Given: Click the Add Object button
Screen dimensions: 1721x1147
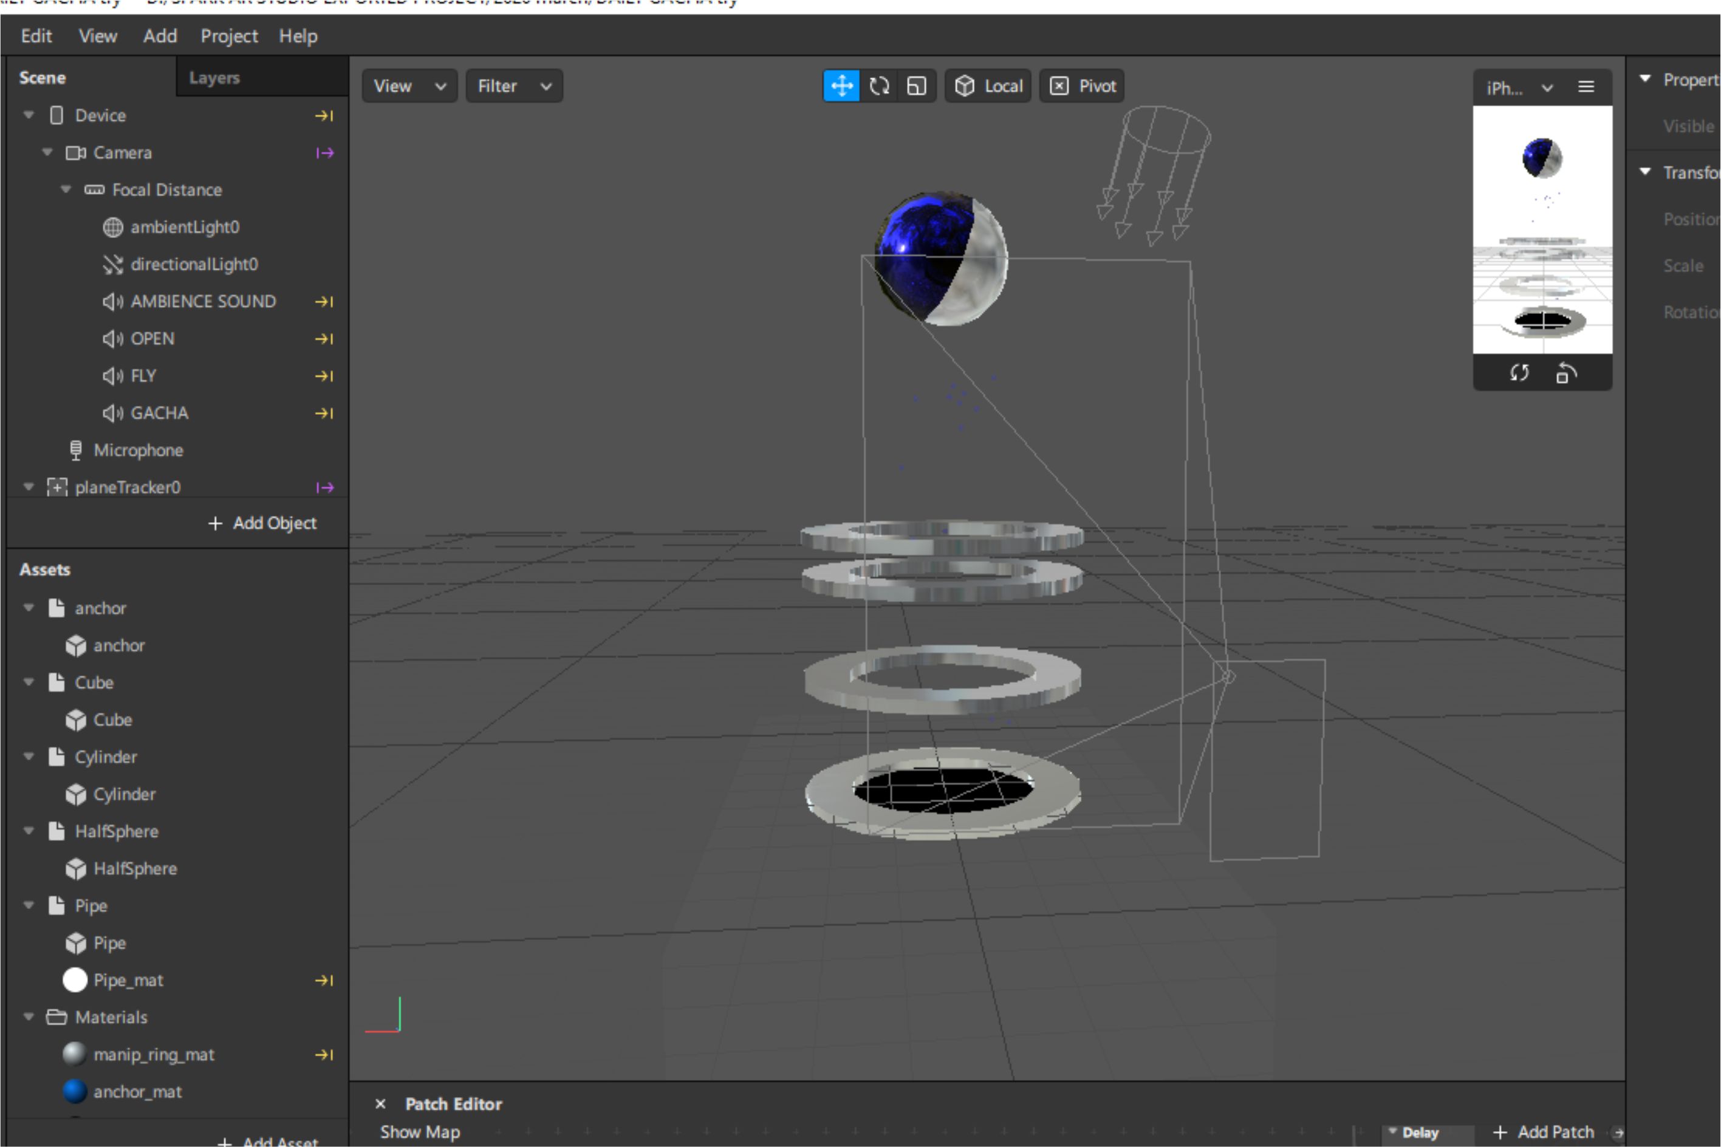Looking at the screenshot, I should (x=262, y=523).
